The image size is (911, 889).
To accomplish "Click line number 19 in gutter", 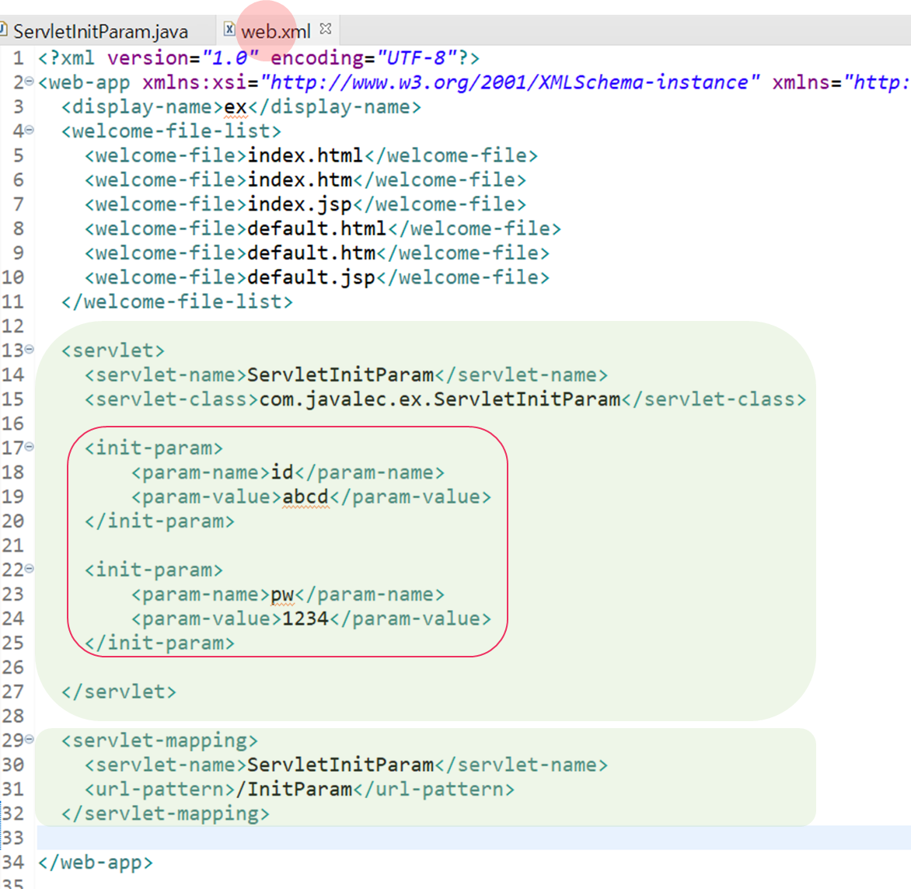I will click(x=12, y=497).
